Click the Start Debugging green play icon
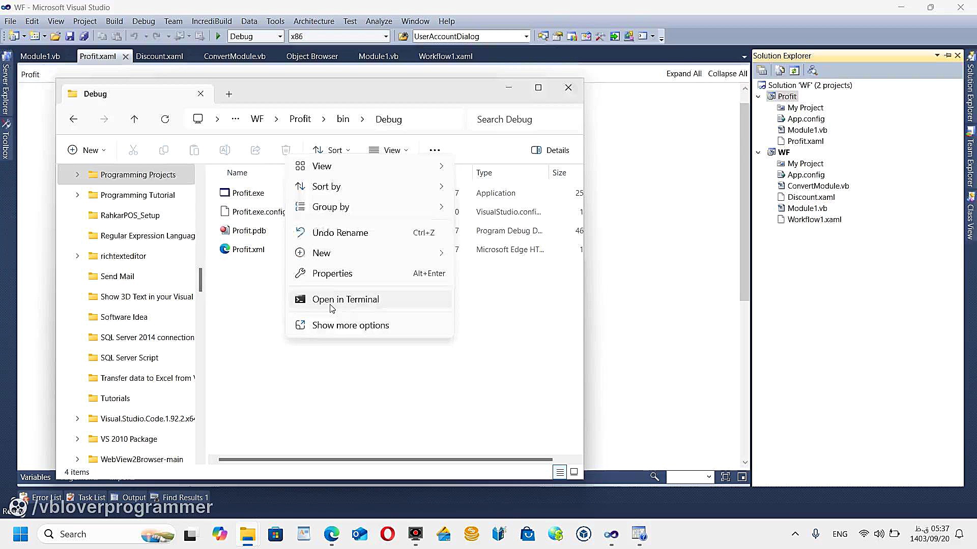 coord(218,36)
